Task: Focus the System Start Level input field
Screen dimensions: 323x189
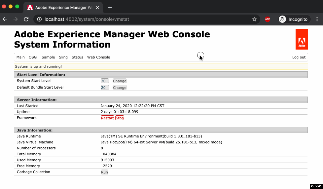Action: click(x=104, y=81)
